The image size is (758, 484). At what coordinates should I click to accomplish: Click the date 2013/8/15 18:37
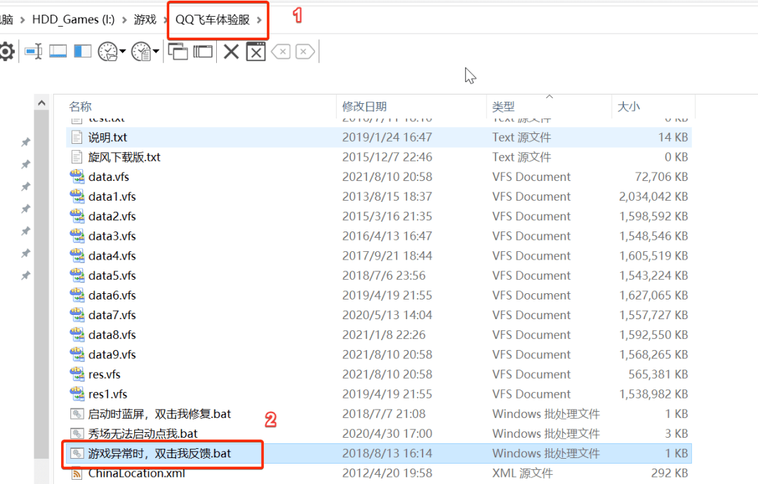click(387, 196)
